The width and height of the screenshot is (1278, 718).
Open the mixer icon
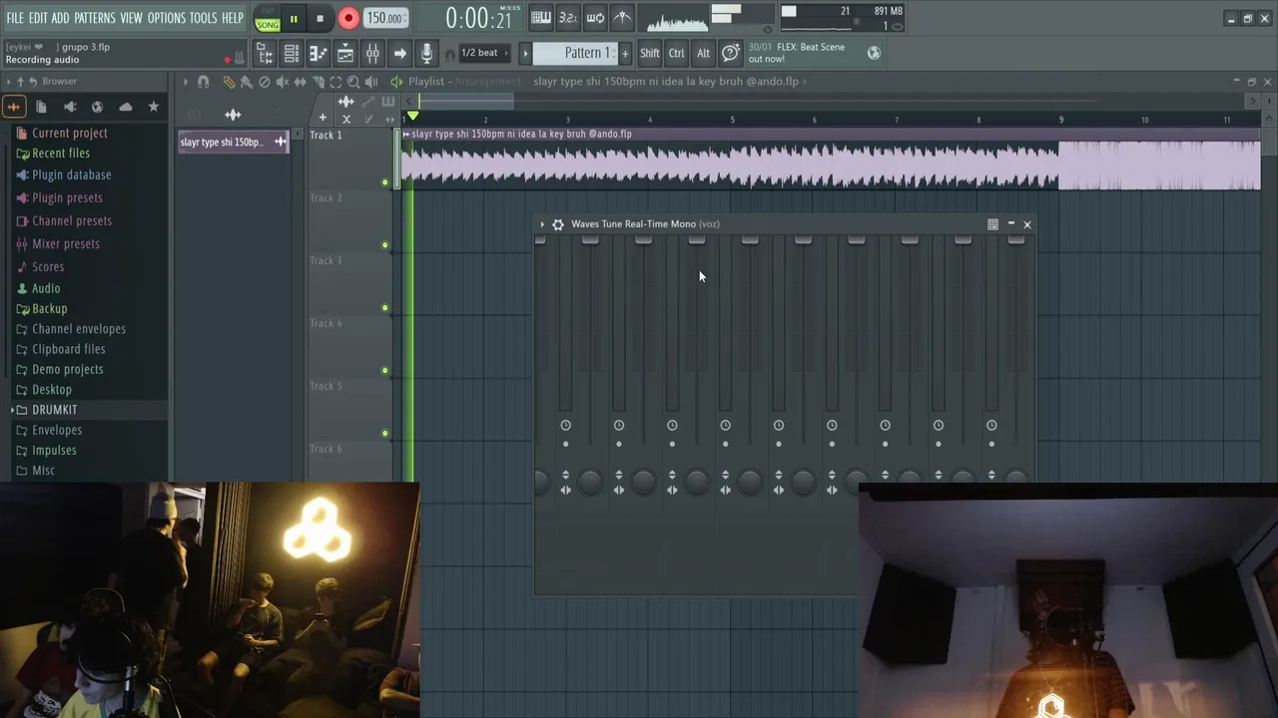click(372, 54)
